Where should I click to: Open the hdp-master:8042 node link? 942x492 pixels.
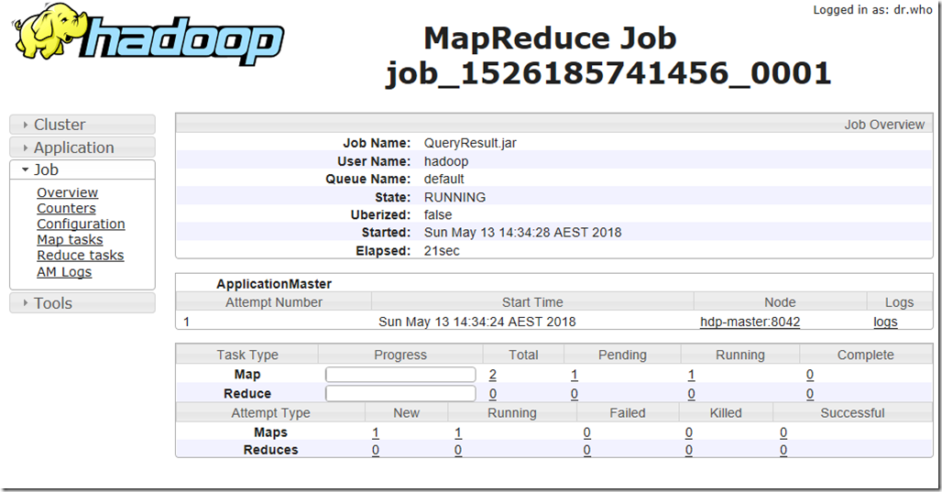pos(750,322)
